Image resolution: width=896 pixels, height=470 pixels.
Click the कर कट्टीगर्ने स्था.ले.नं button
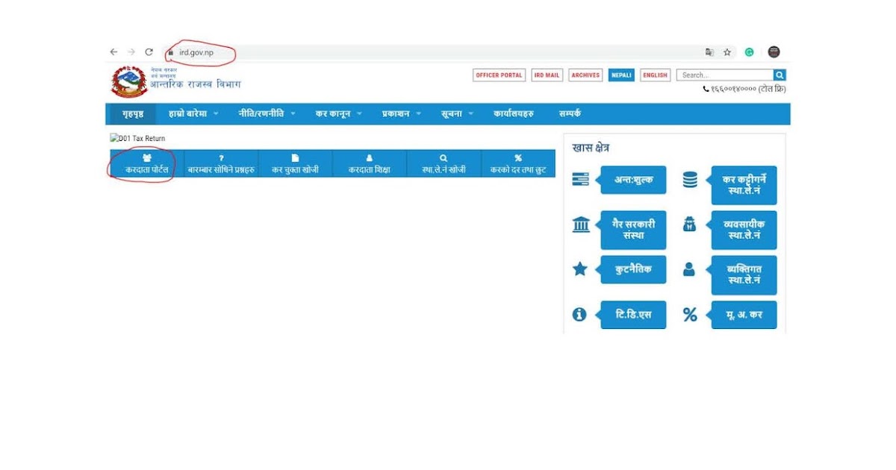point(744,185)
